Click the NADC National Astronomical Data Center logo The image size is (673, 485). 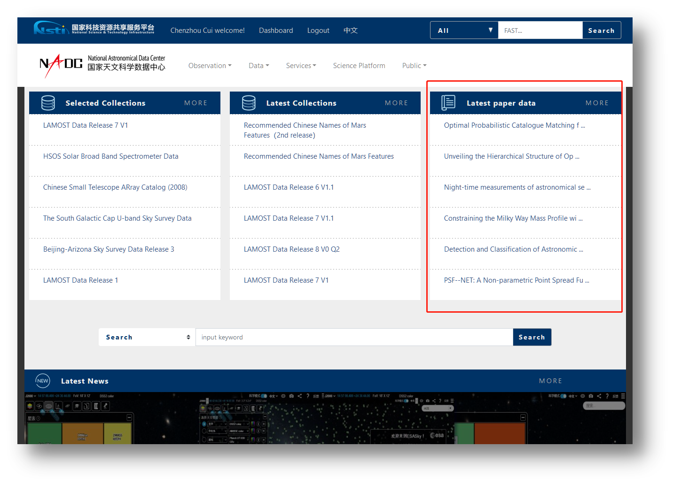(102, 65)
